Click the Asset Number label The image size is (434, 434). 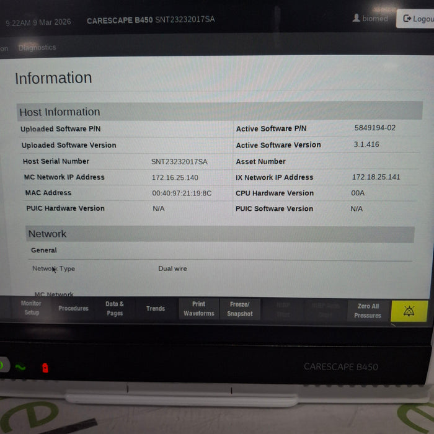click(x=260, y=161)
